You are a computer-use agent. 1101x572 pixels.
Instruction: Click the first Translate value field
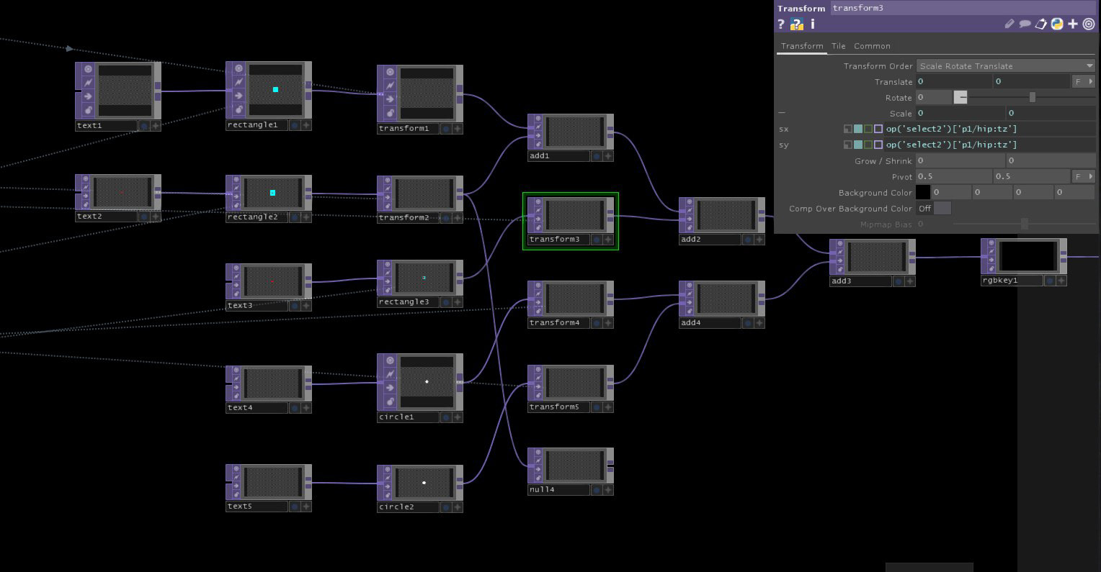tap(954, 82)
